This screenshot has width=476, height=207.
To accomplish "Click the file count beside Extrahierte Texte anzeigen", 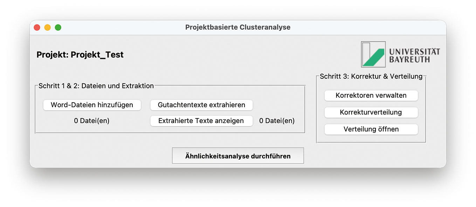I will point(277,121).
